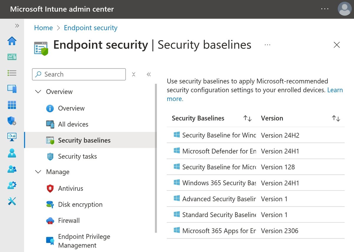Open Apps grid icon in sidebar
The width and height of the screenshot is (354, 252).
[x=12, y=105]
